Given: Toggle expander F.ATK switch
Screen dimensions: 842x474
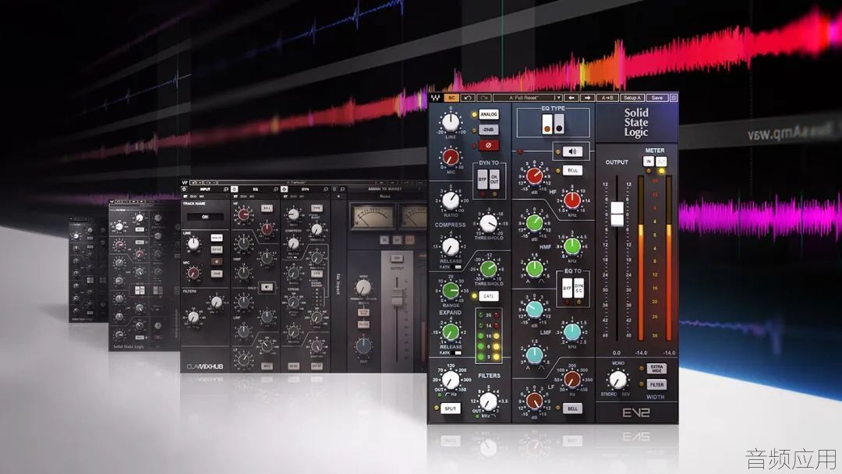Looking at the screenshot, I should (458, 352).
